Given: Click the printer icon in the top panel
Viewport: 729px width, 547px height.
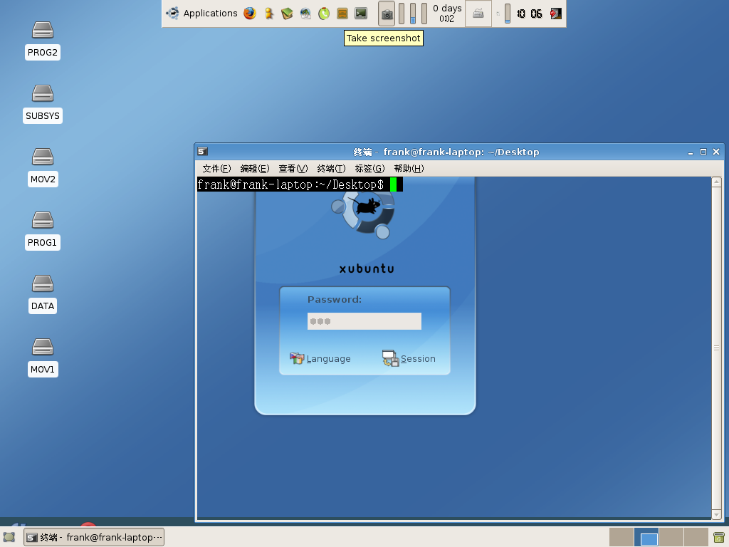Looking at the screenshot, I should 478,14.
